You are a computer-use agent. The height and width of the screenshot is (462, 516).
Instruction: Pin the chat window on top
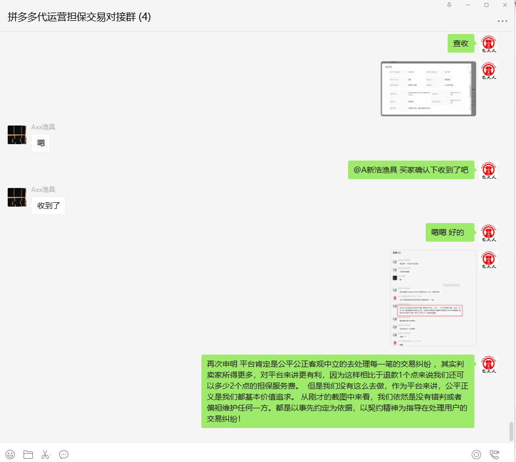tap(449, 5)
